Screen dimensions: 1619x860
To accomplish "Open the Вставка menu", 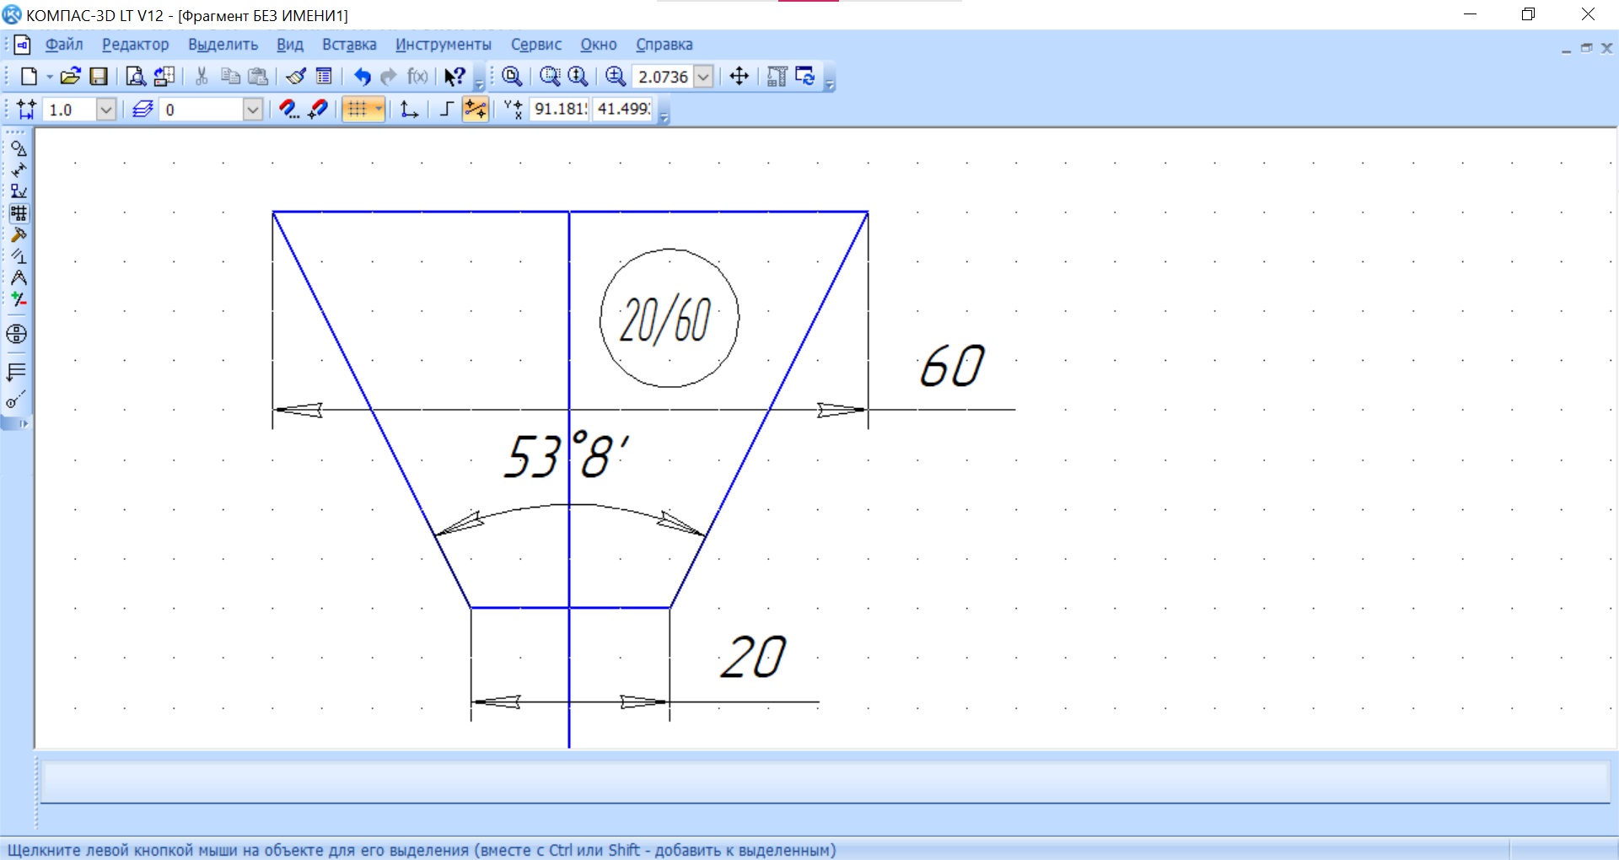I will point(349,45).
